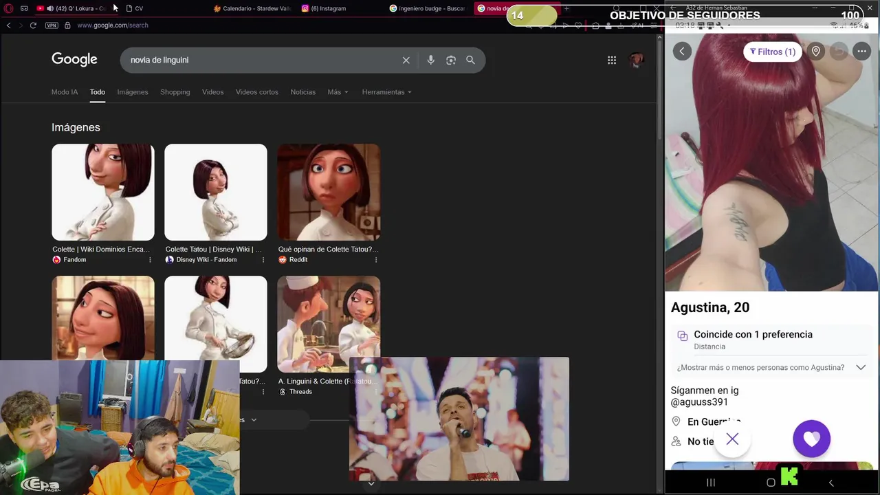Open the Reddit Colette Tatou thumbnail
Viewport: 880px width, 495px height.
329,192
